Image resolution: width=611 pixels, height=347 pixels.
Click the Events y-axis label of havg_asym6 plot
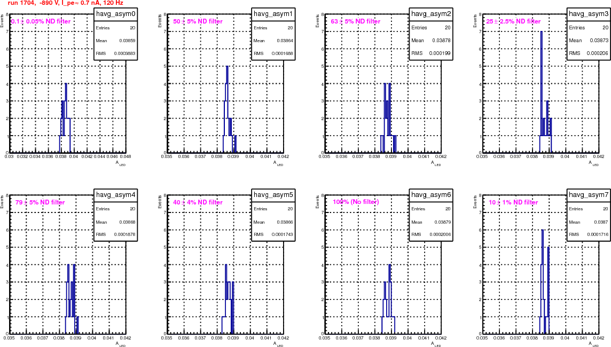pos(317,202)
